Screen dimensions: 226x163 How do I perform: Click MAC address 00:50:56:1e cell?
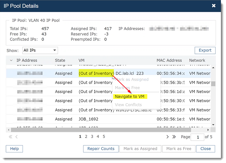pyautogui.click(x=171, y=119)
